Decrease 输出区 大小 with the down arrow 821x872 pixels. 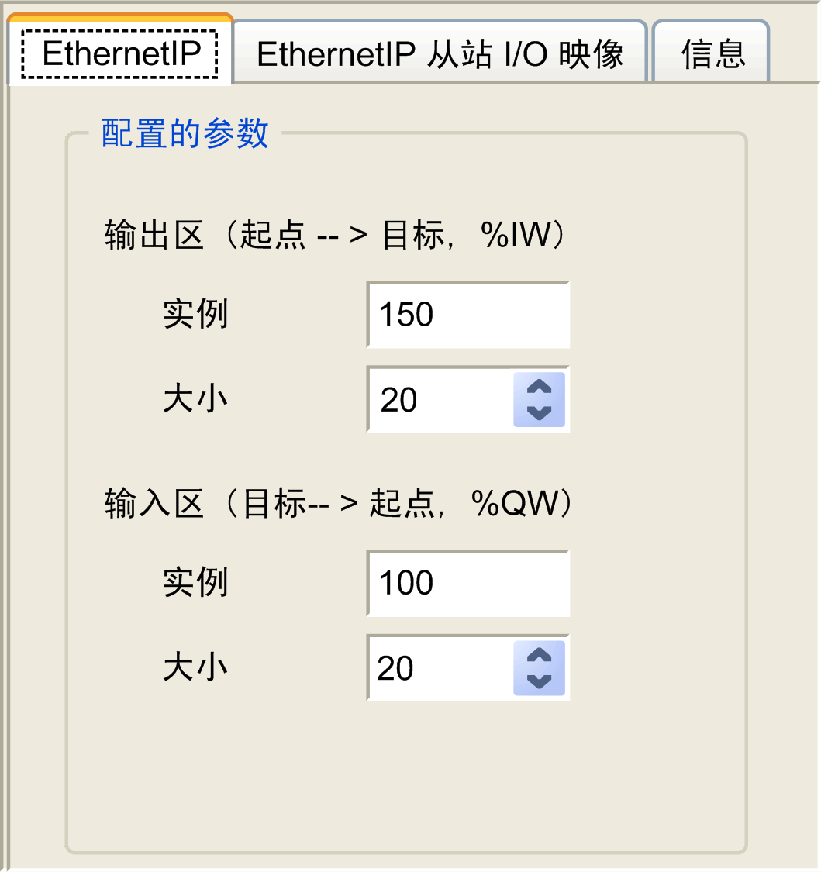(539, 412)
